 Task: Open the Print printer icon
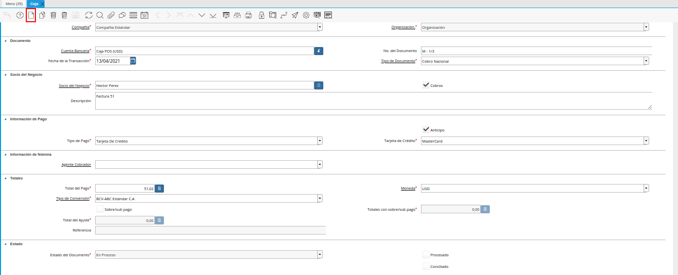pyautogui.click(x=248, y=15)
